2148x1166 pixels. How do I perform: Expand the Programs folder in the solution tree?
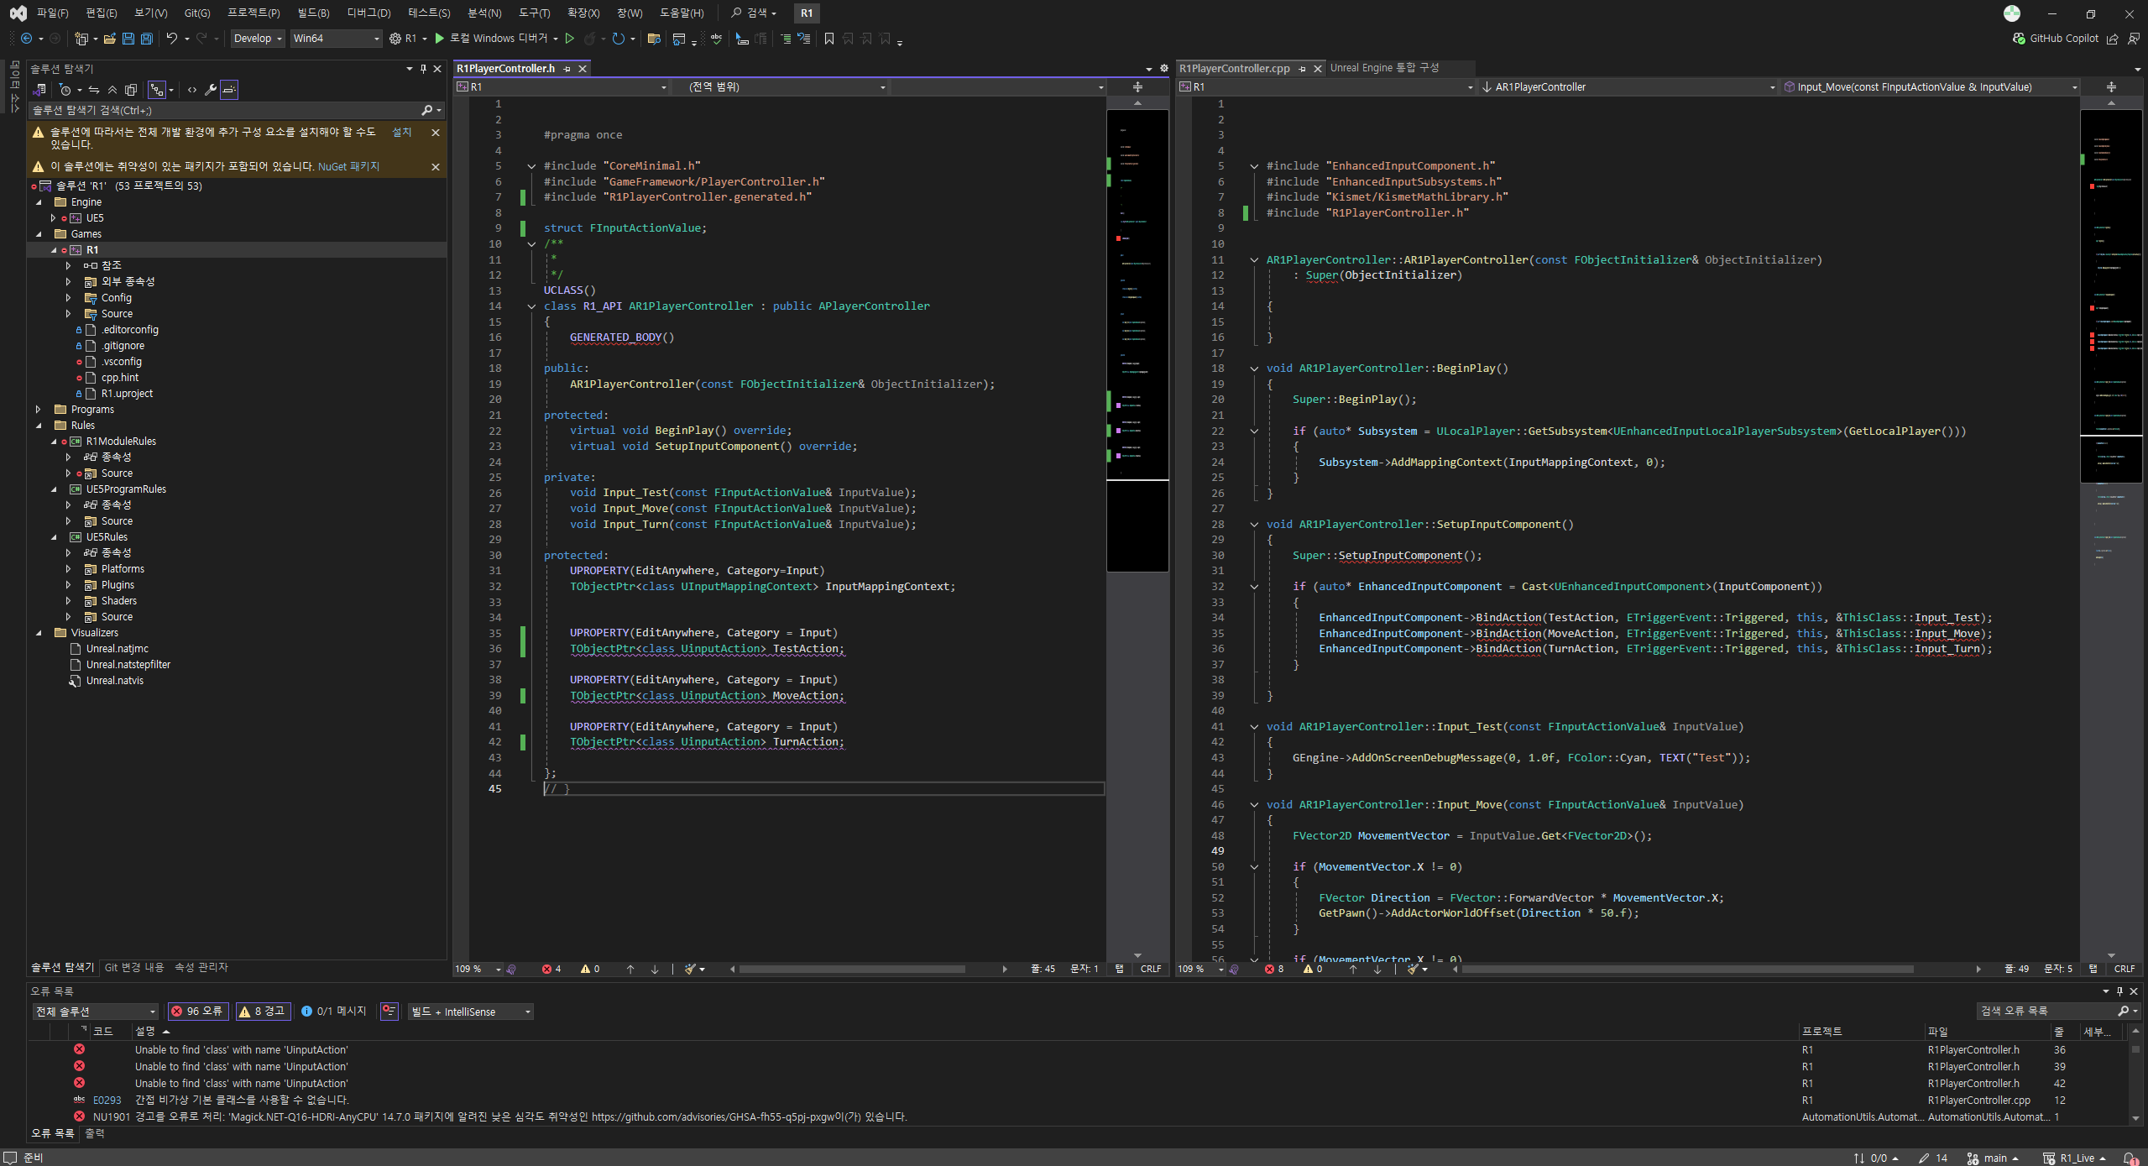38,410
